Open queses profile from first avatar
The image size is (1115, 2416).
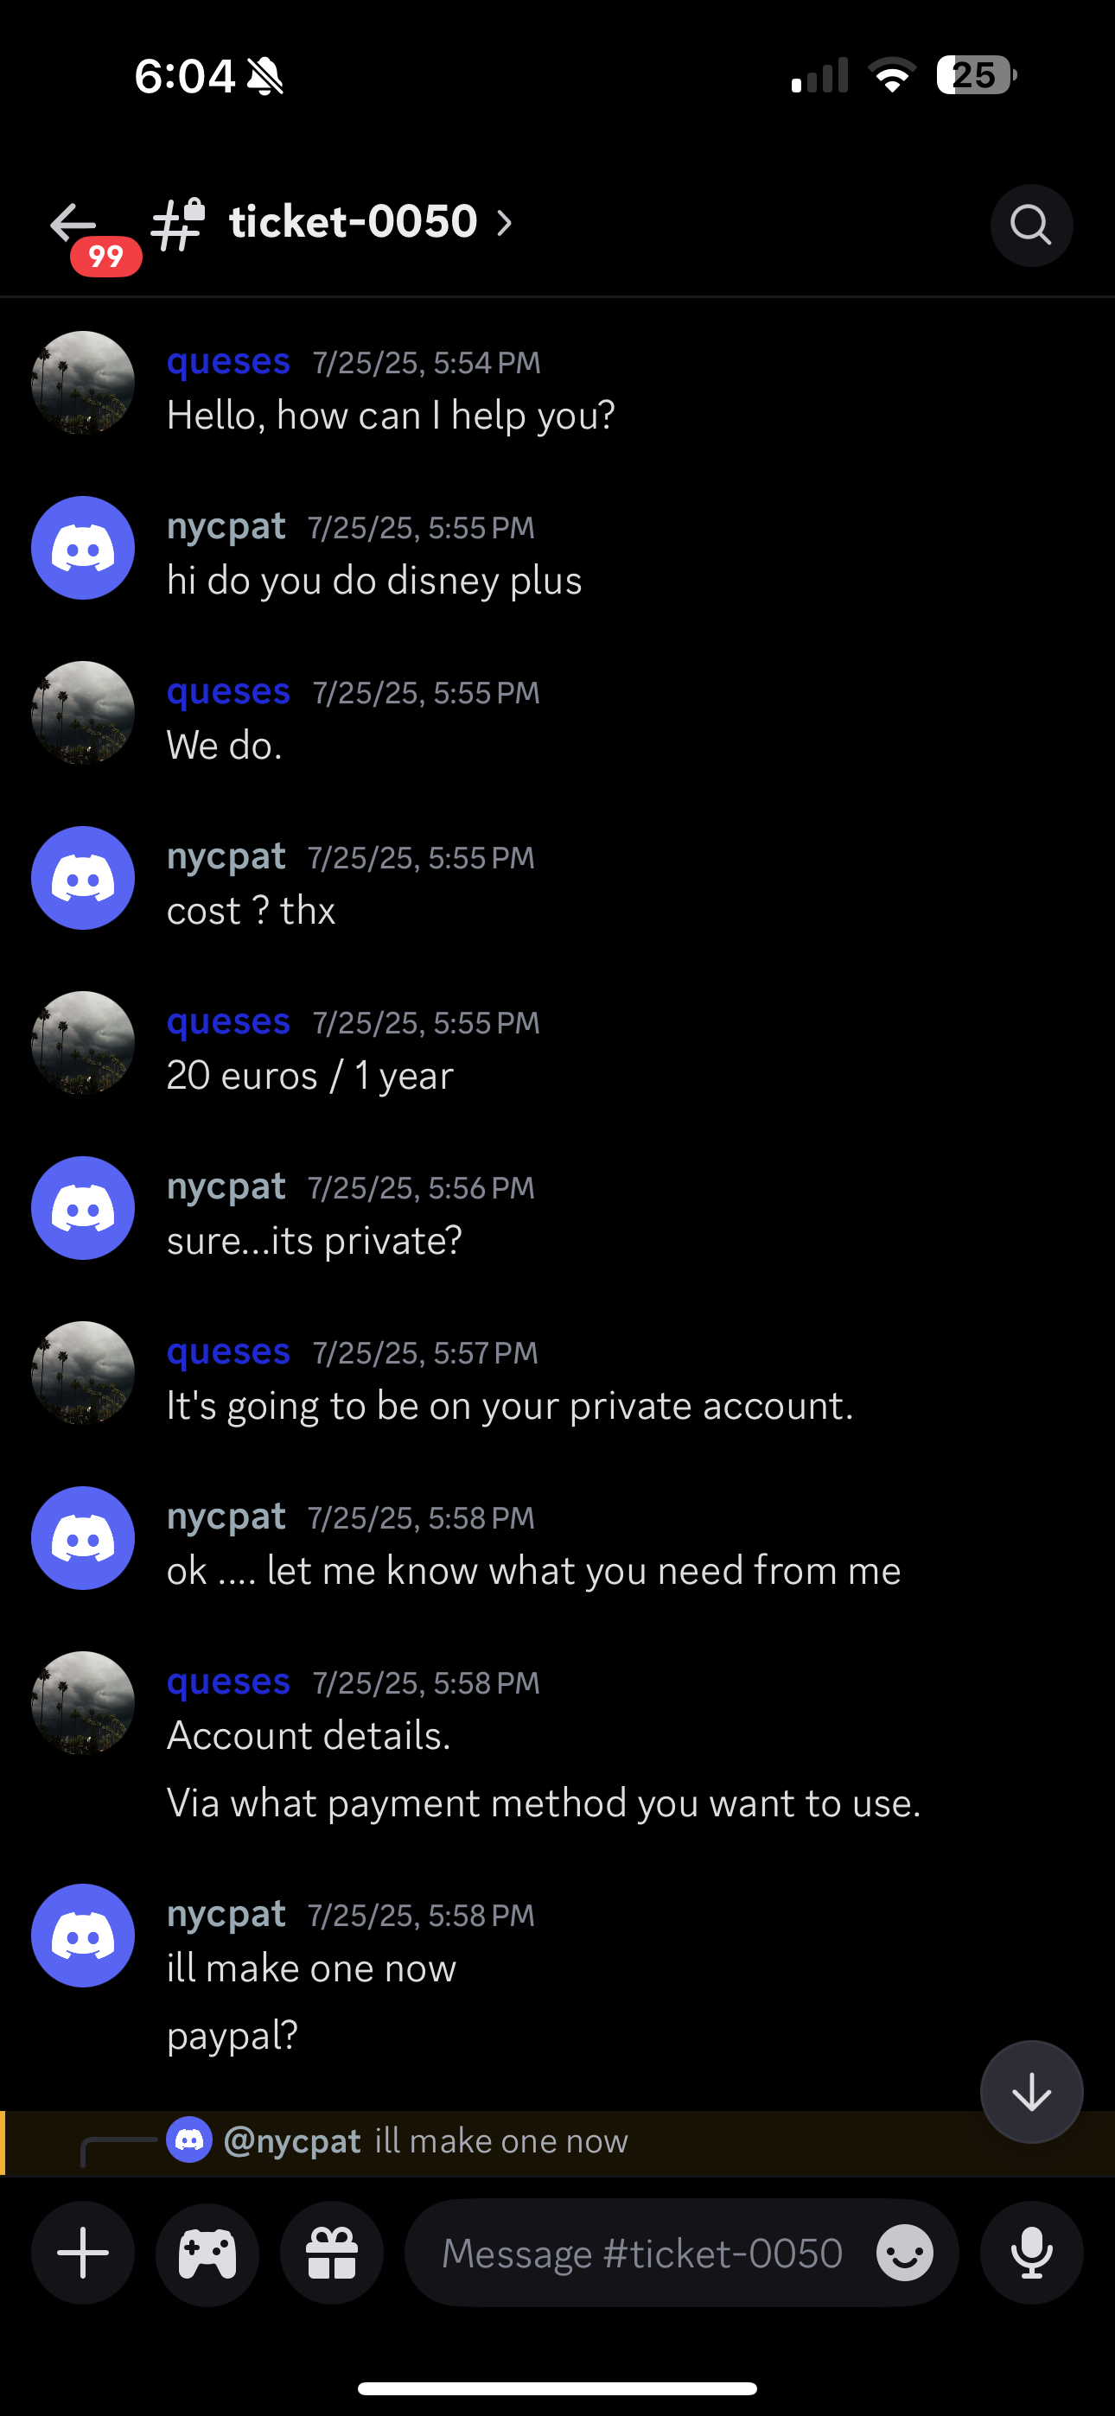click(83, 383)
